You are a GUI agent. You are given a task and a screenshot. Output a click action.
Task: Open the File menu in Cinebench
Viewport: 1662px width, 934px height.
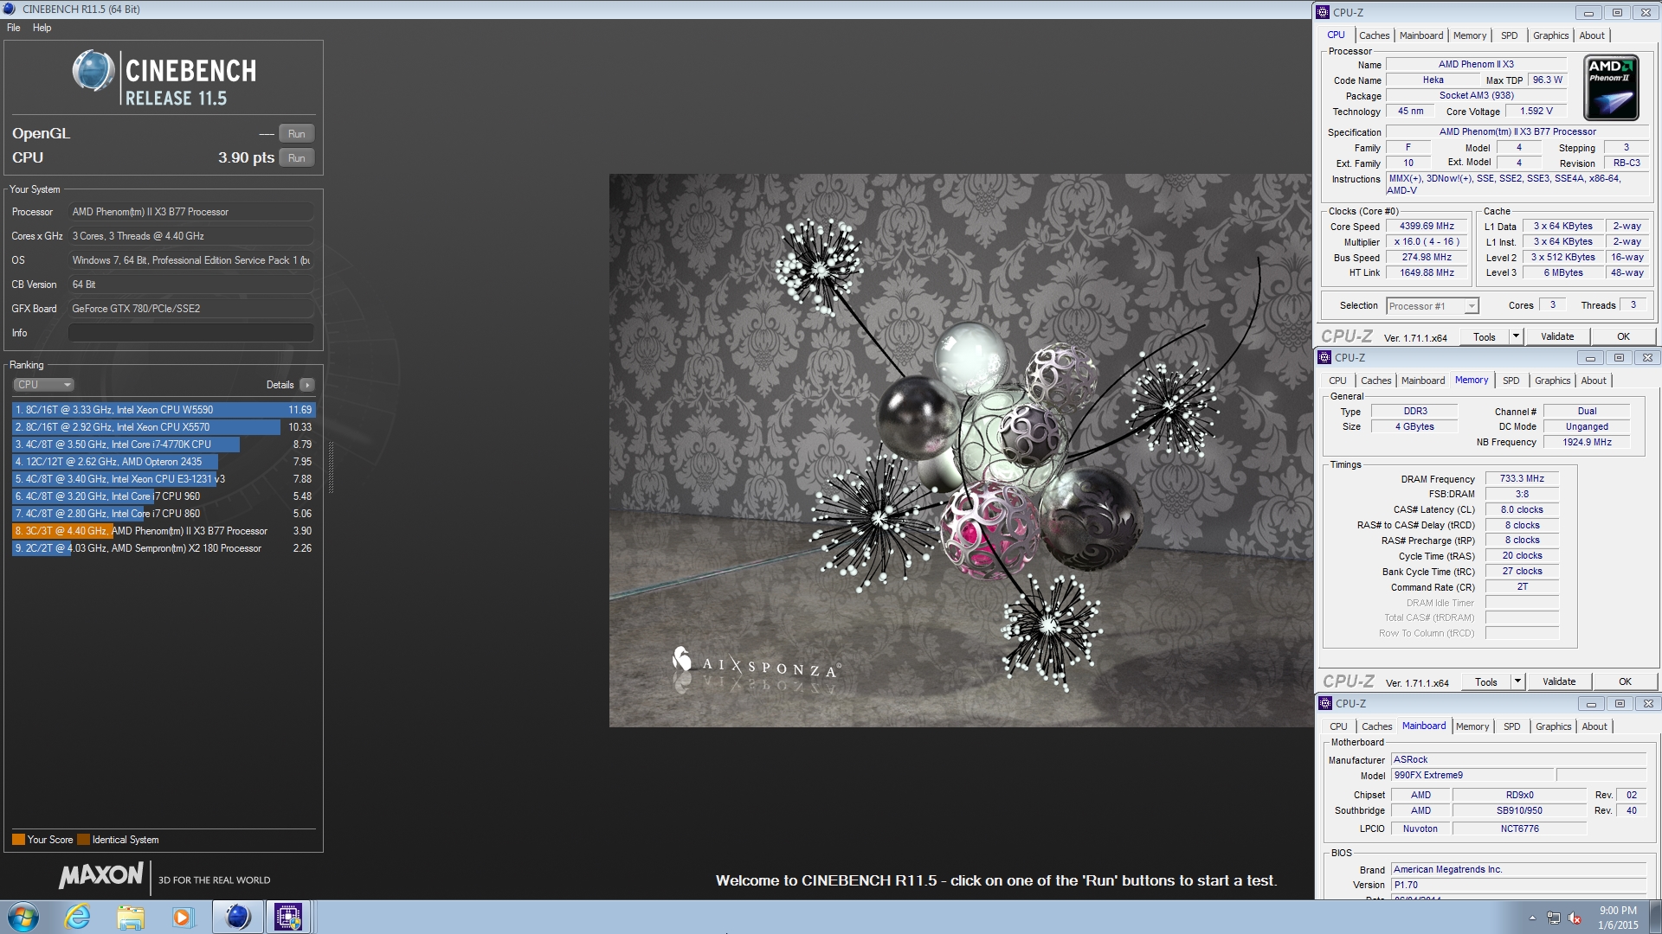pos(13,28)
